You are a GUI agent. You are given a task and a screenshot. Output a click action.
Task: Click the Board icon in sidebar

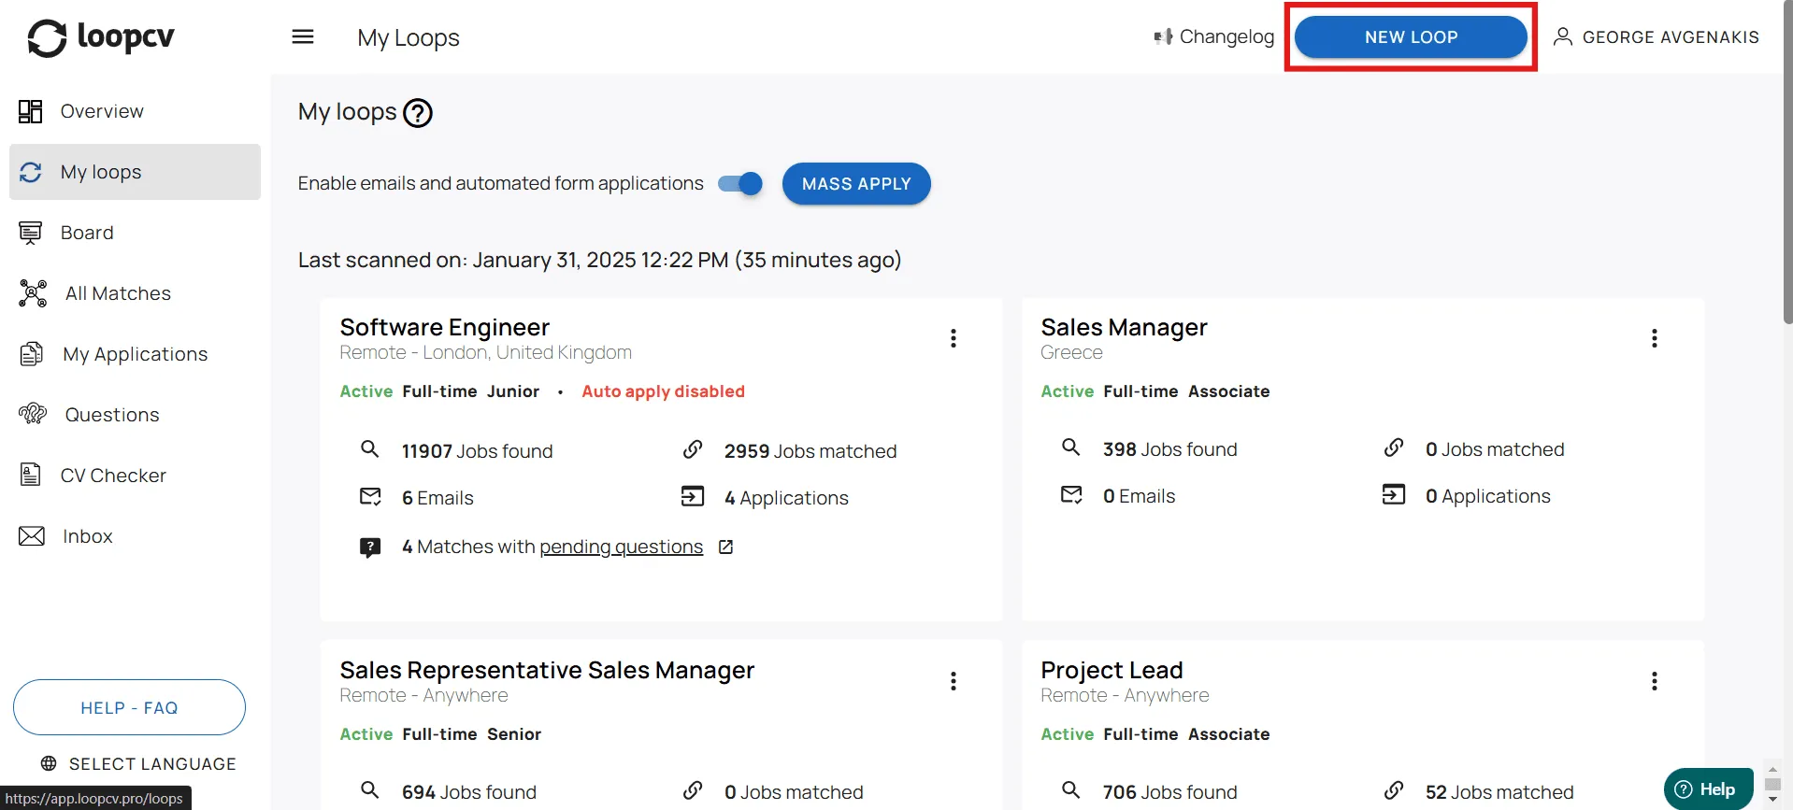(x=31, y=233)
